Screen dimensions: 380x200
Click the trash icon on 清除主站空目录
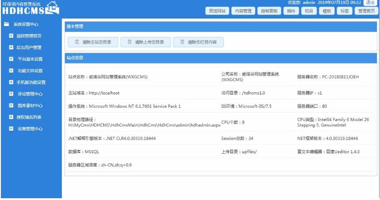(x=77, y=42)
